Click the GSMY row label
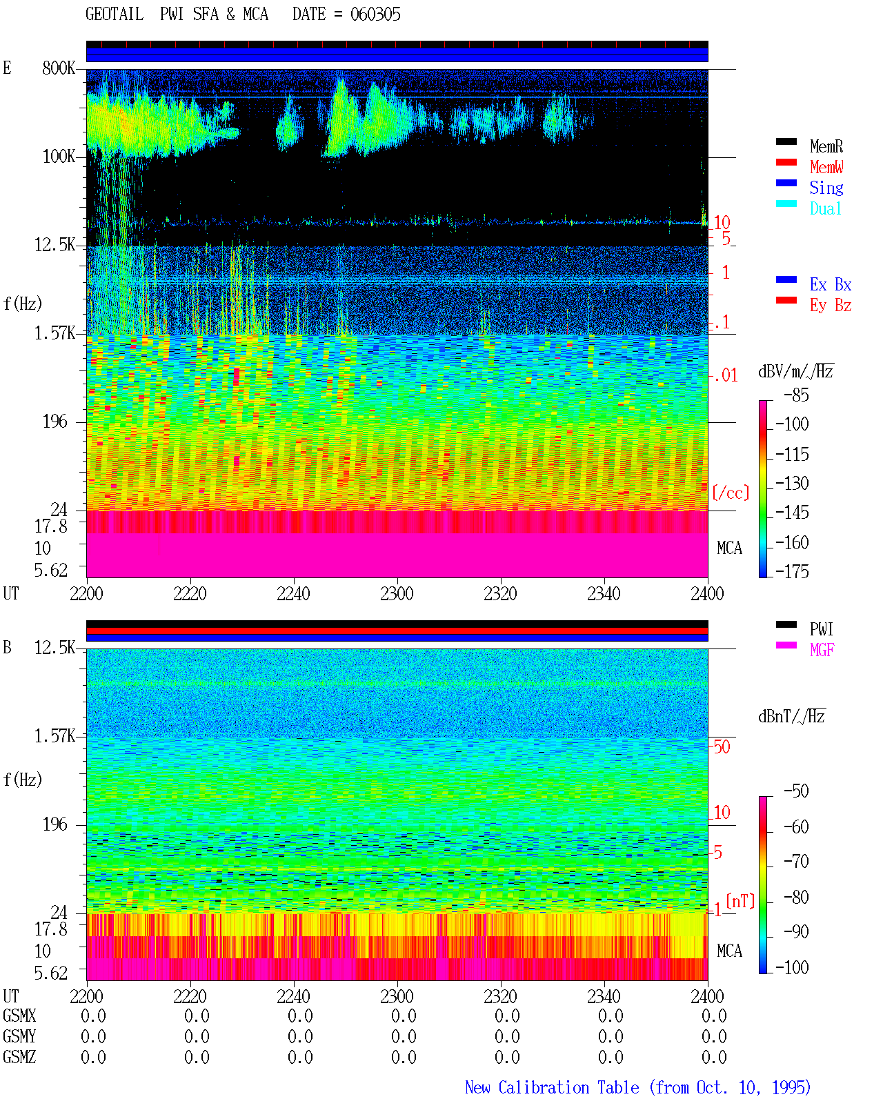 (19, 1036)
